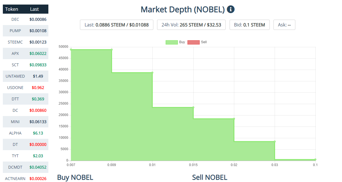
Task: Click the Last column header
Action: coord(34,9)
